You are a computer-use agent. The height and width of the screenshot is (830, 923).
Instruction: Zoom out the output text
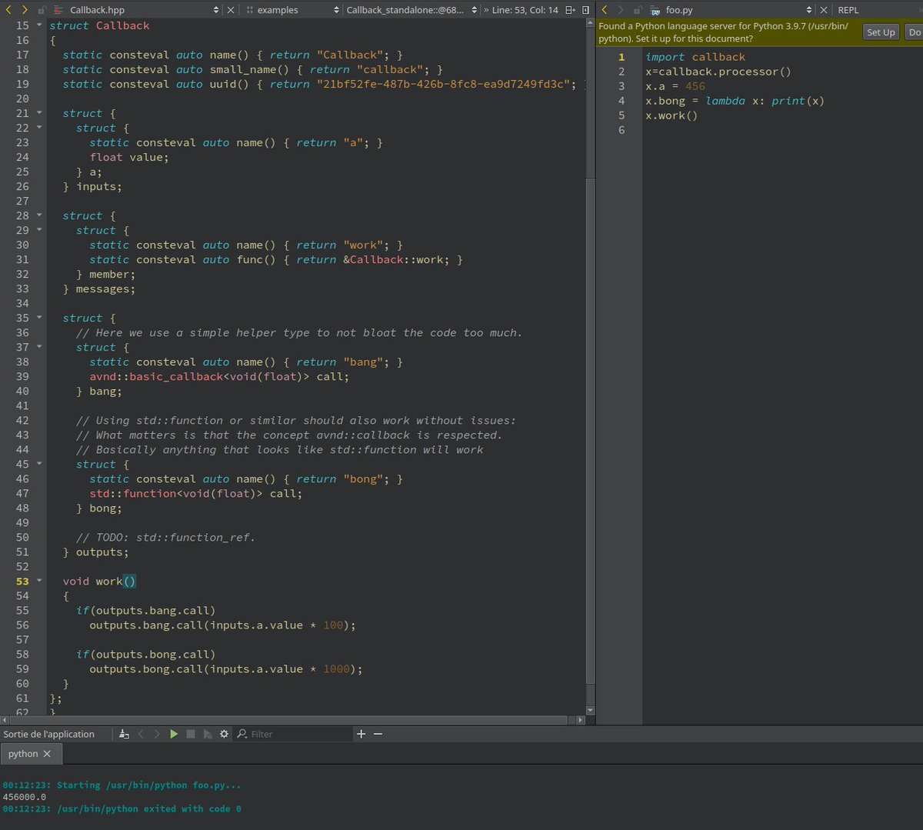pos(376,734)
